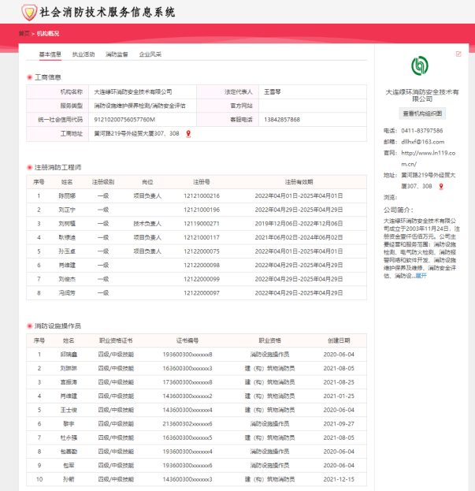475x491 pixels.
Task: Click the 注册有效期 column header
Action: 299,182
